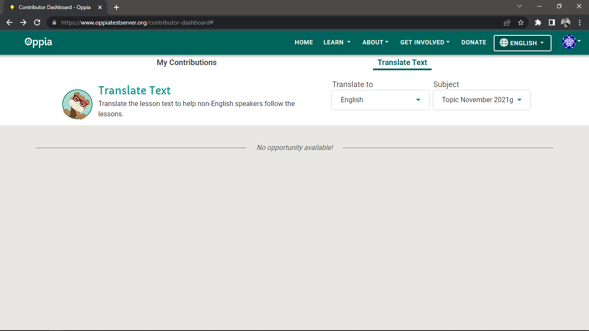The height and width of the screenshot is (331, 589).
Task: Open a new browser tab
Action: (x=116, y=7)
